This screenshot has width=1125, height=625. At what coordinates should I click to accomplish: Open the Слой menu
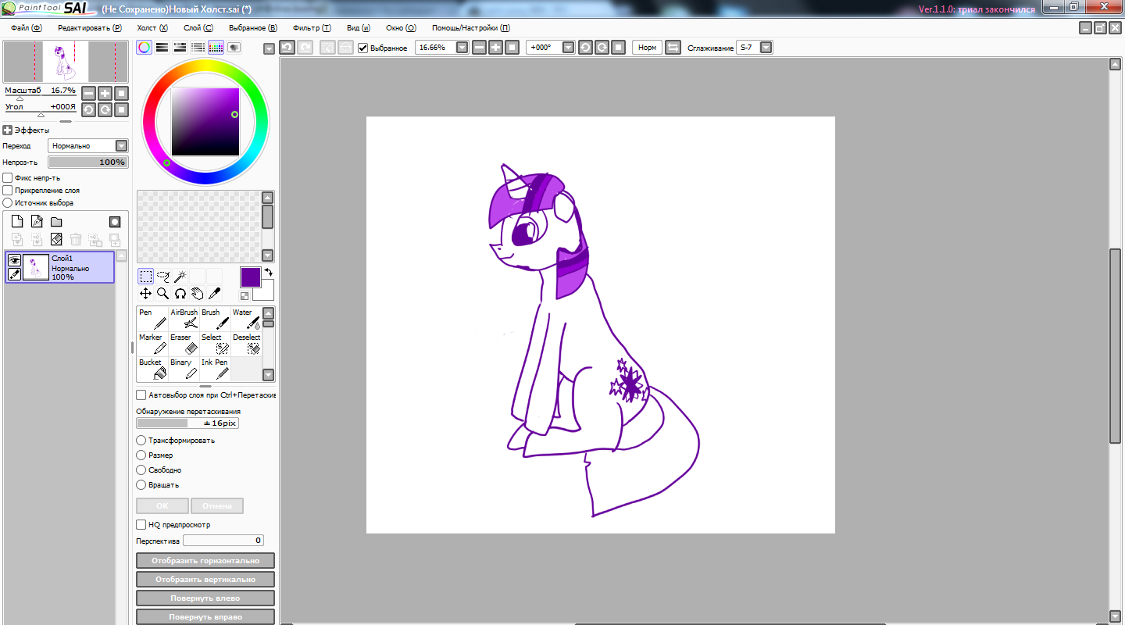(x=198, y=28)
